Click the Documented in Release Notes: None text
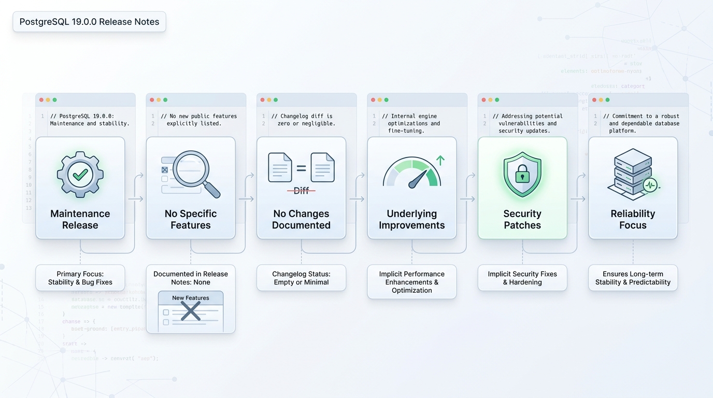713x398 pixels. tap(191, 278)
